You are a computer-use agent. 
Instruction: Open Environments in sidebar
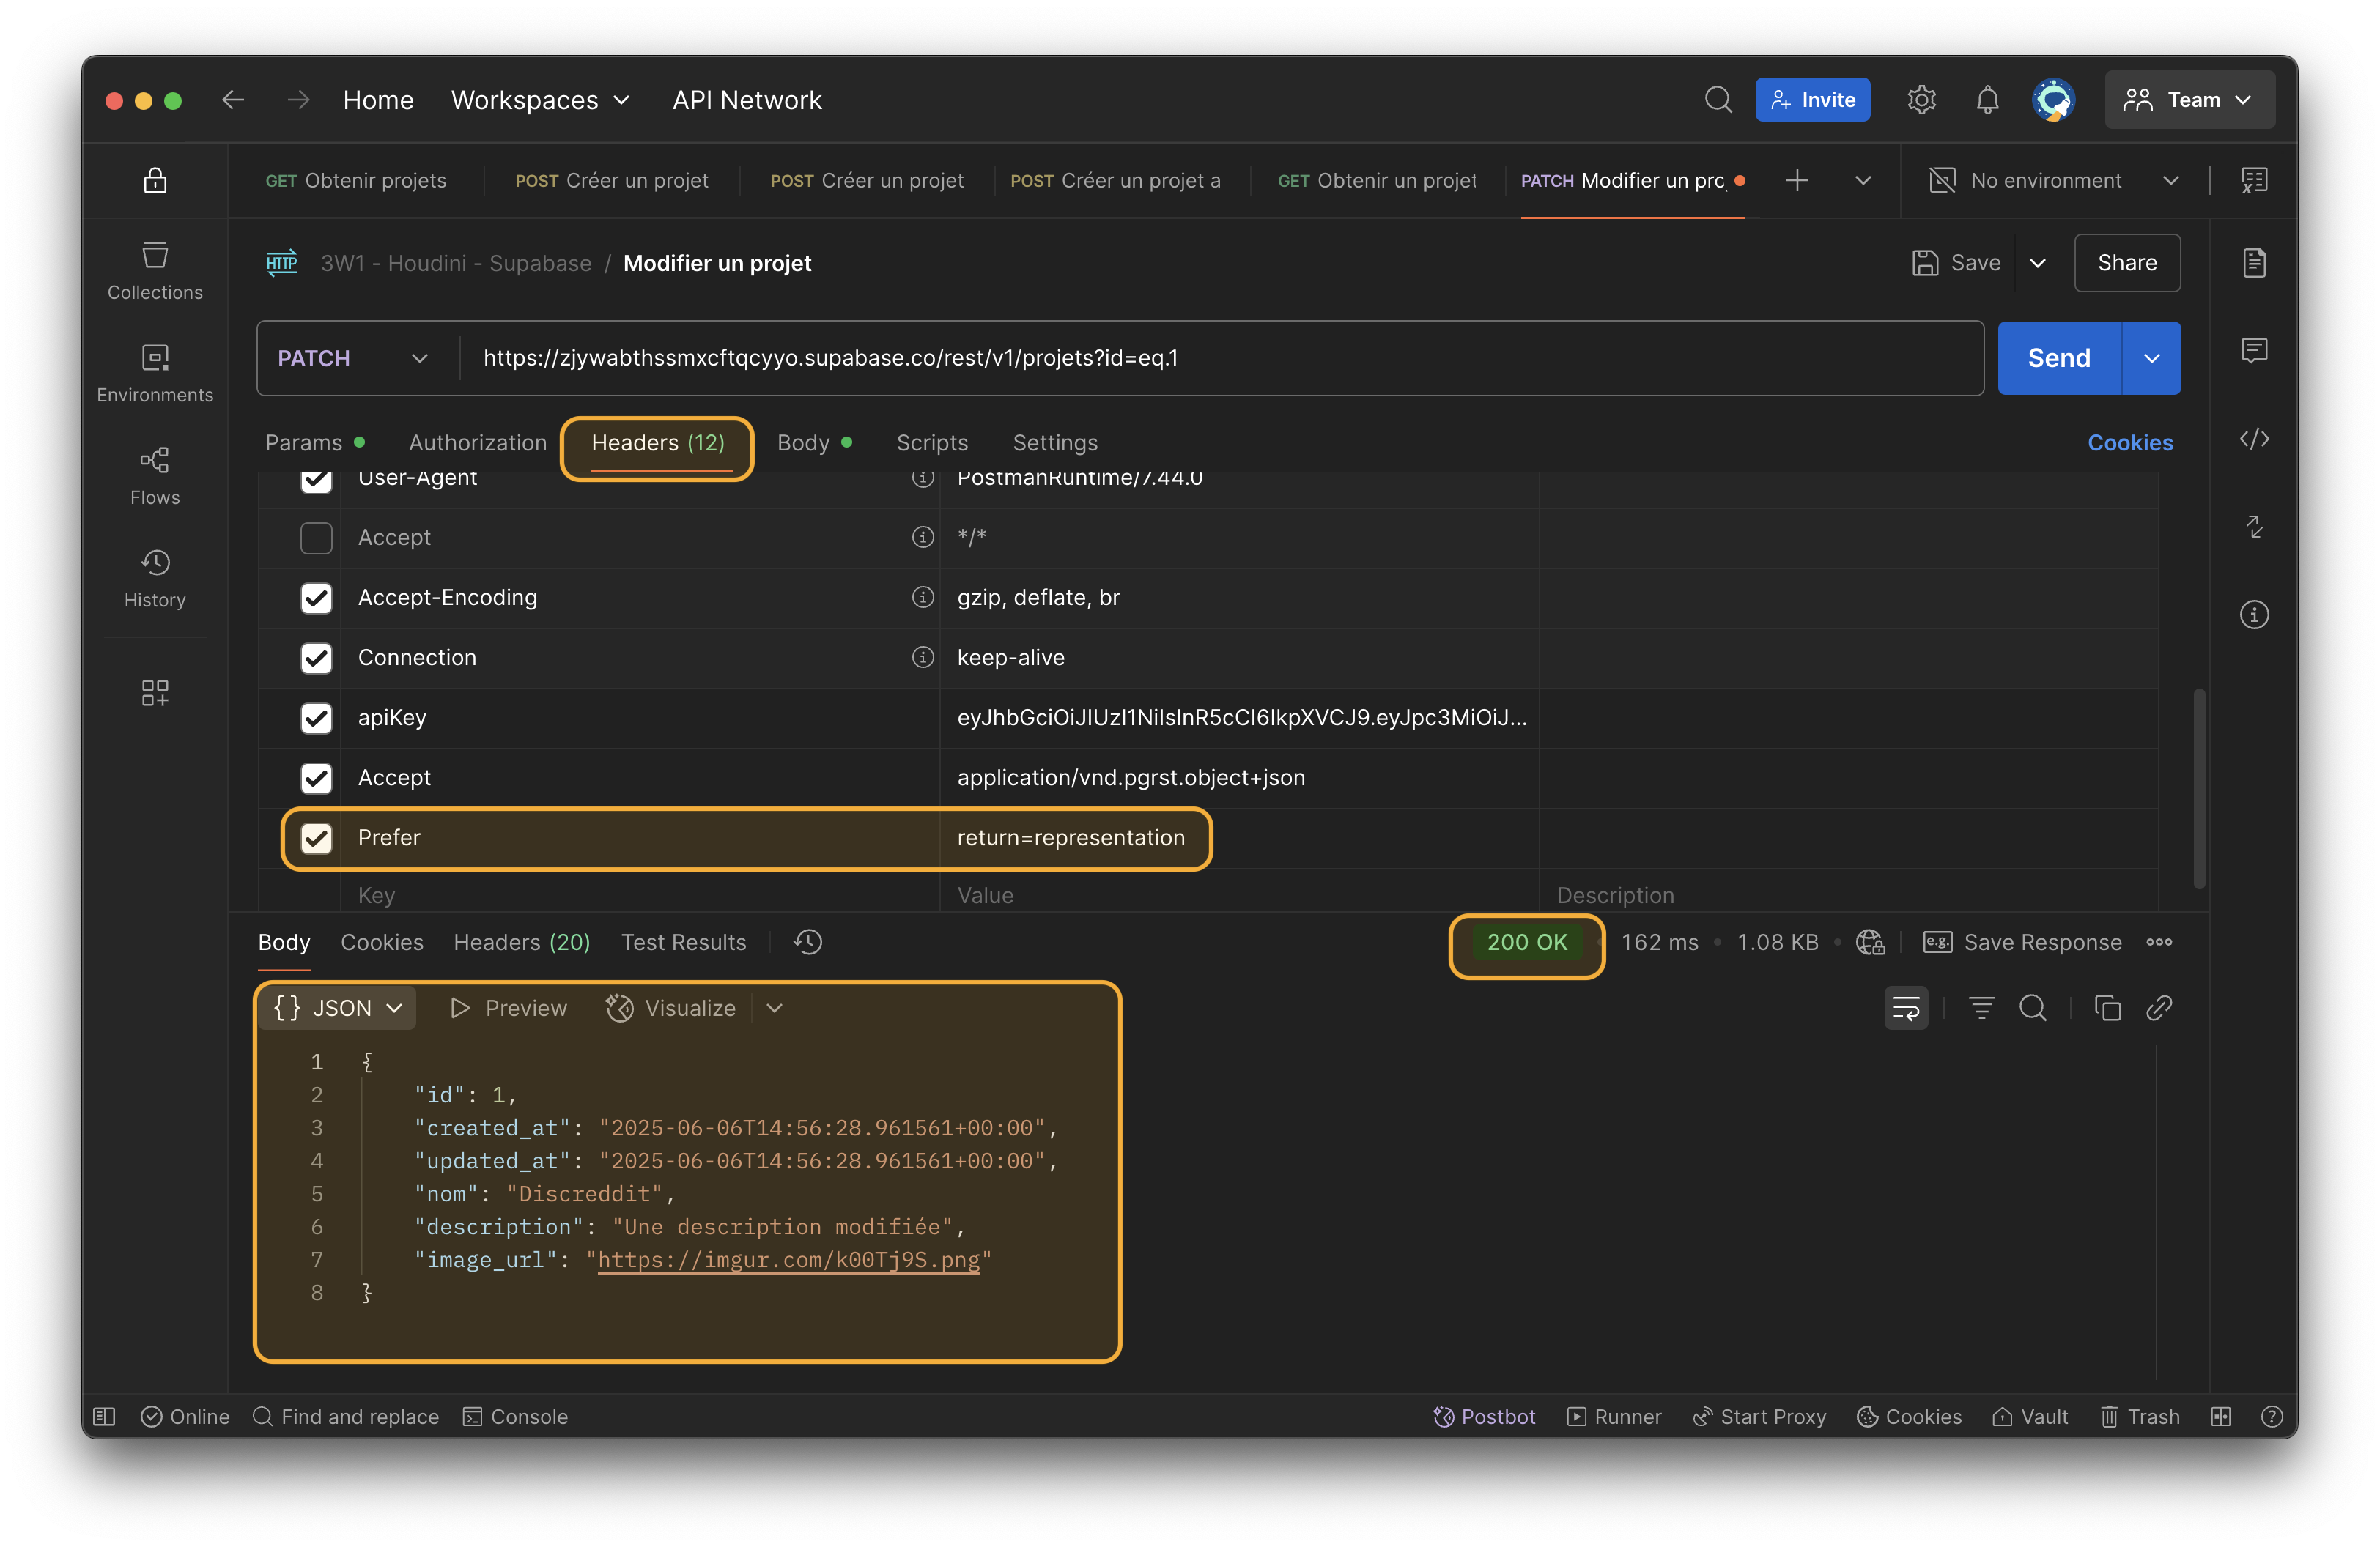pos(155,374)
